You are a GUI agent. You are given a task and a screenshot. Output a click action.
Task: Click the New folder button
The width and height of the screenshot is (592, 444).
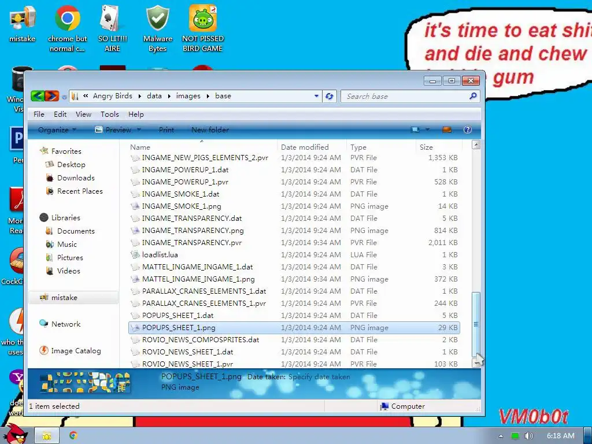pyautogui.click(x=210, y=130)
